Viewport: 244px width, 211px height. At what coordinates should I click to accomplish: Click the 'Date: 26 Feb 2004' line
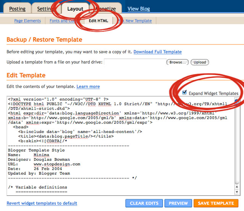[x=35, y=169]
